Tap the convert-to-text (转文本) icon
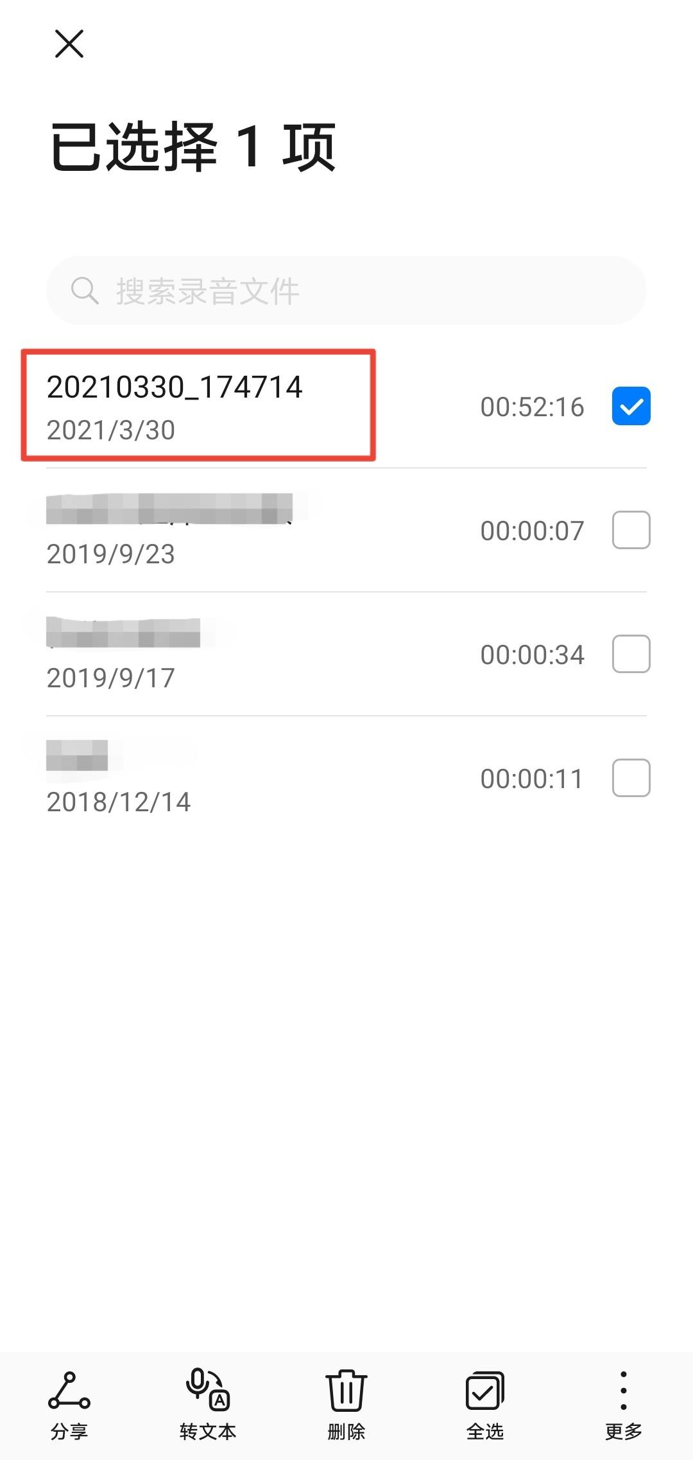 (208, 1389)
